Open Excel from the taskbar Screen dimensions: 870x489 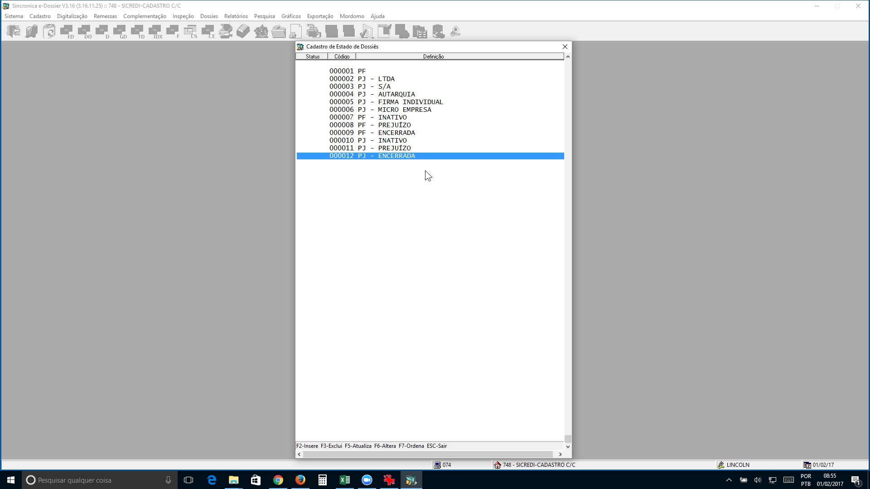point(345,480)
